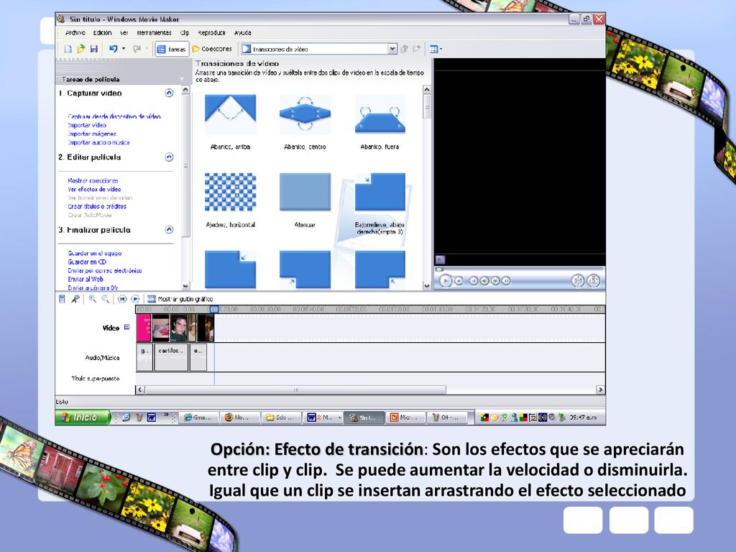Viewport: 736px width, 552px height.
Task: Open the Herramientas menu
Action: (x=154, y=33)
